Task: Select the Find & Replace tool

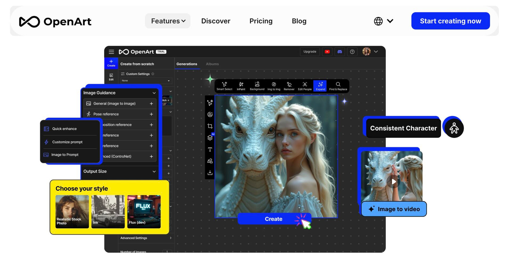Action: [x=338, y=86]
